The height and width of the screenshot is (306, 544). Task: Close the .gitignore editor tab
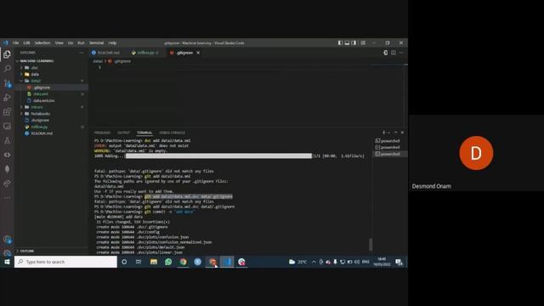(x=198, y=53)
